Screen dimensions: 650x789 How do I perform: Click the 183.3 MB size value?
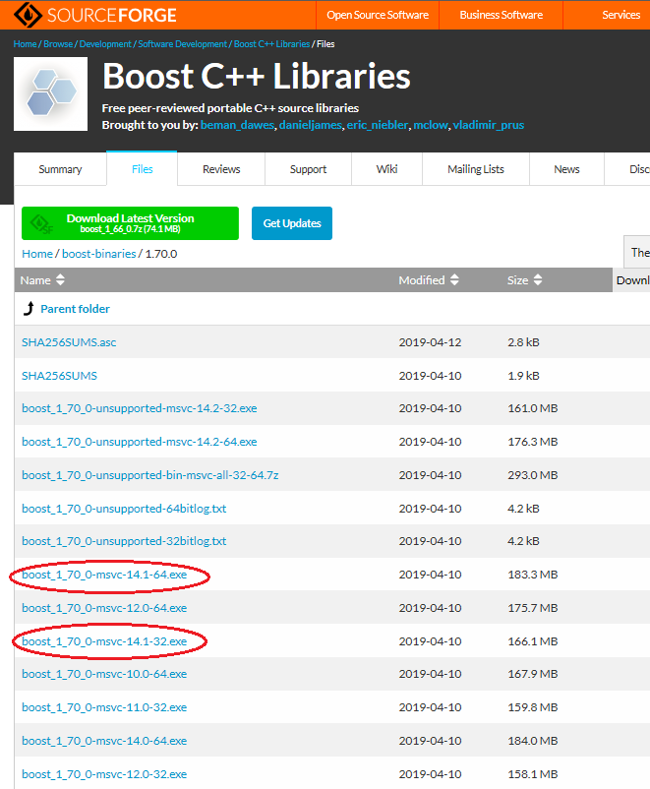tap(533, 575)
